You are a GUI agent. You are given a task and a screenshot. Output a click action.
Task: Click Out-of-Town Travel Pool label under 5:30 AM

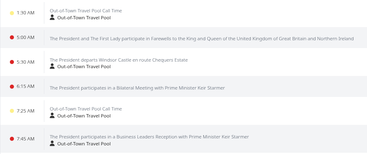coord(84,67)
